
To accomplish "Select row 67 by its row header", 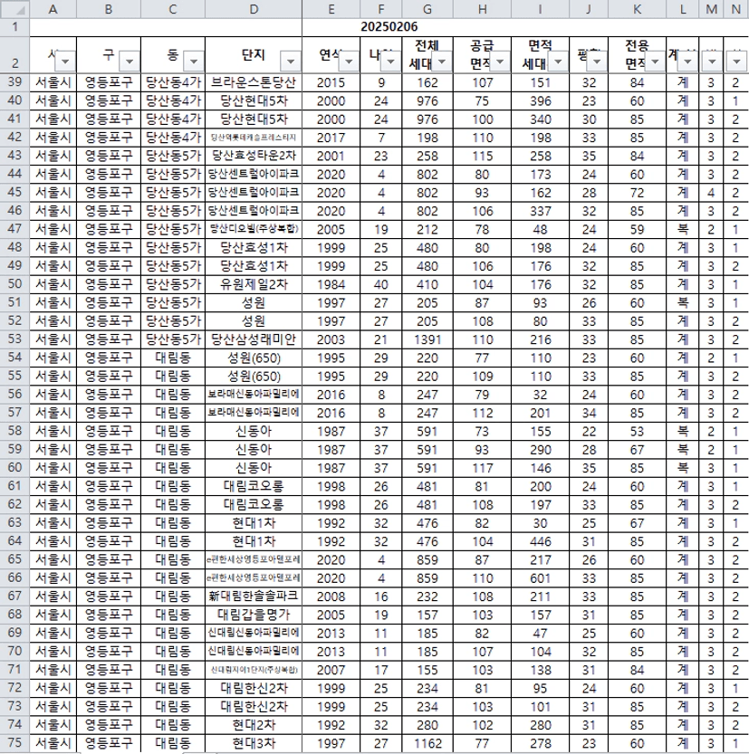I will click(x=14, y=596).
